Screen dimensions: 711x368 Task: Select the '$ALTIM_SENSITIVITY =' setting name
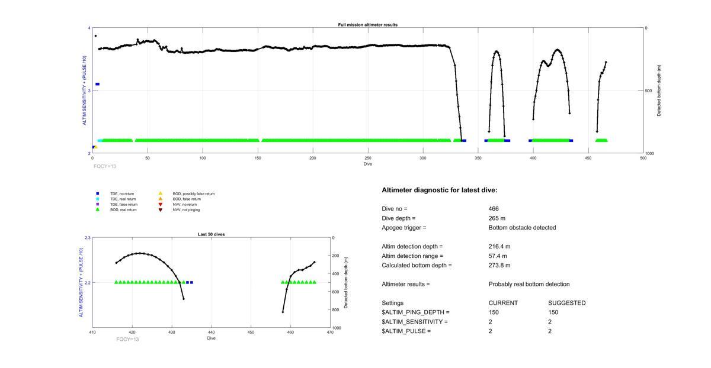[x=415, y=322]
